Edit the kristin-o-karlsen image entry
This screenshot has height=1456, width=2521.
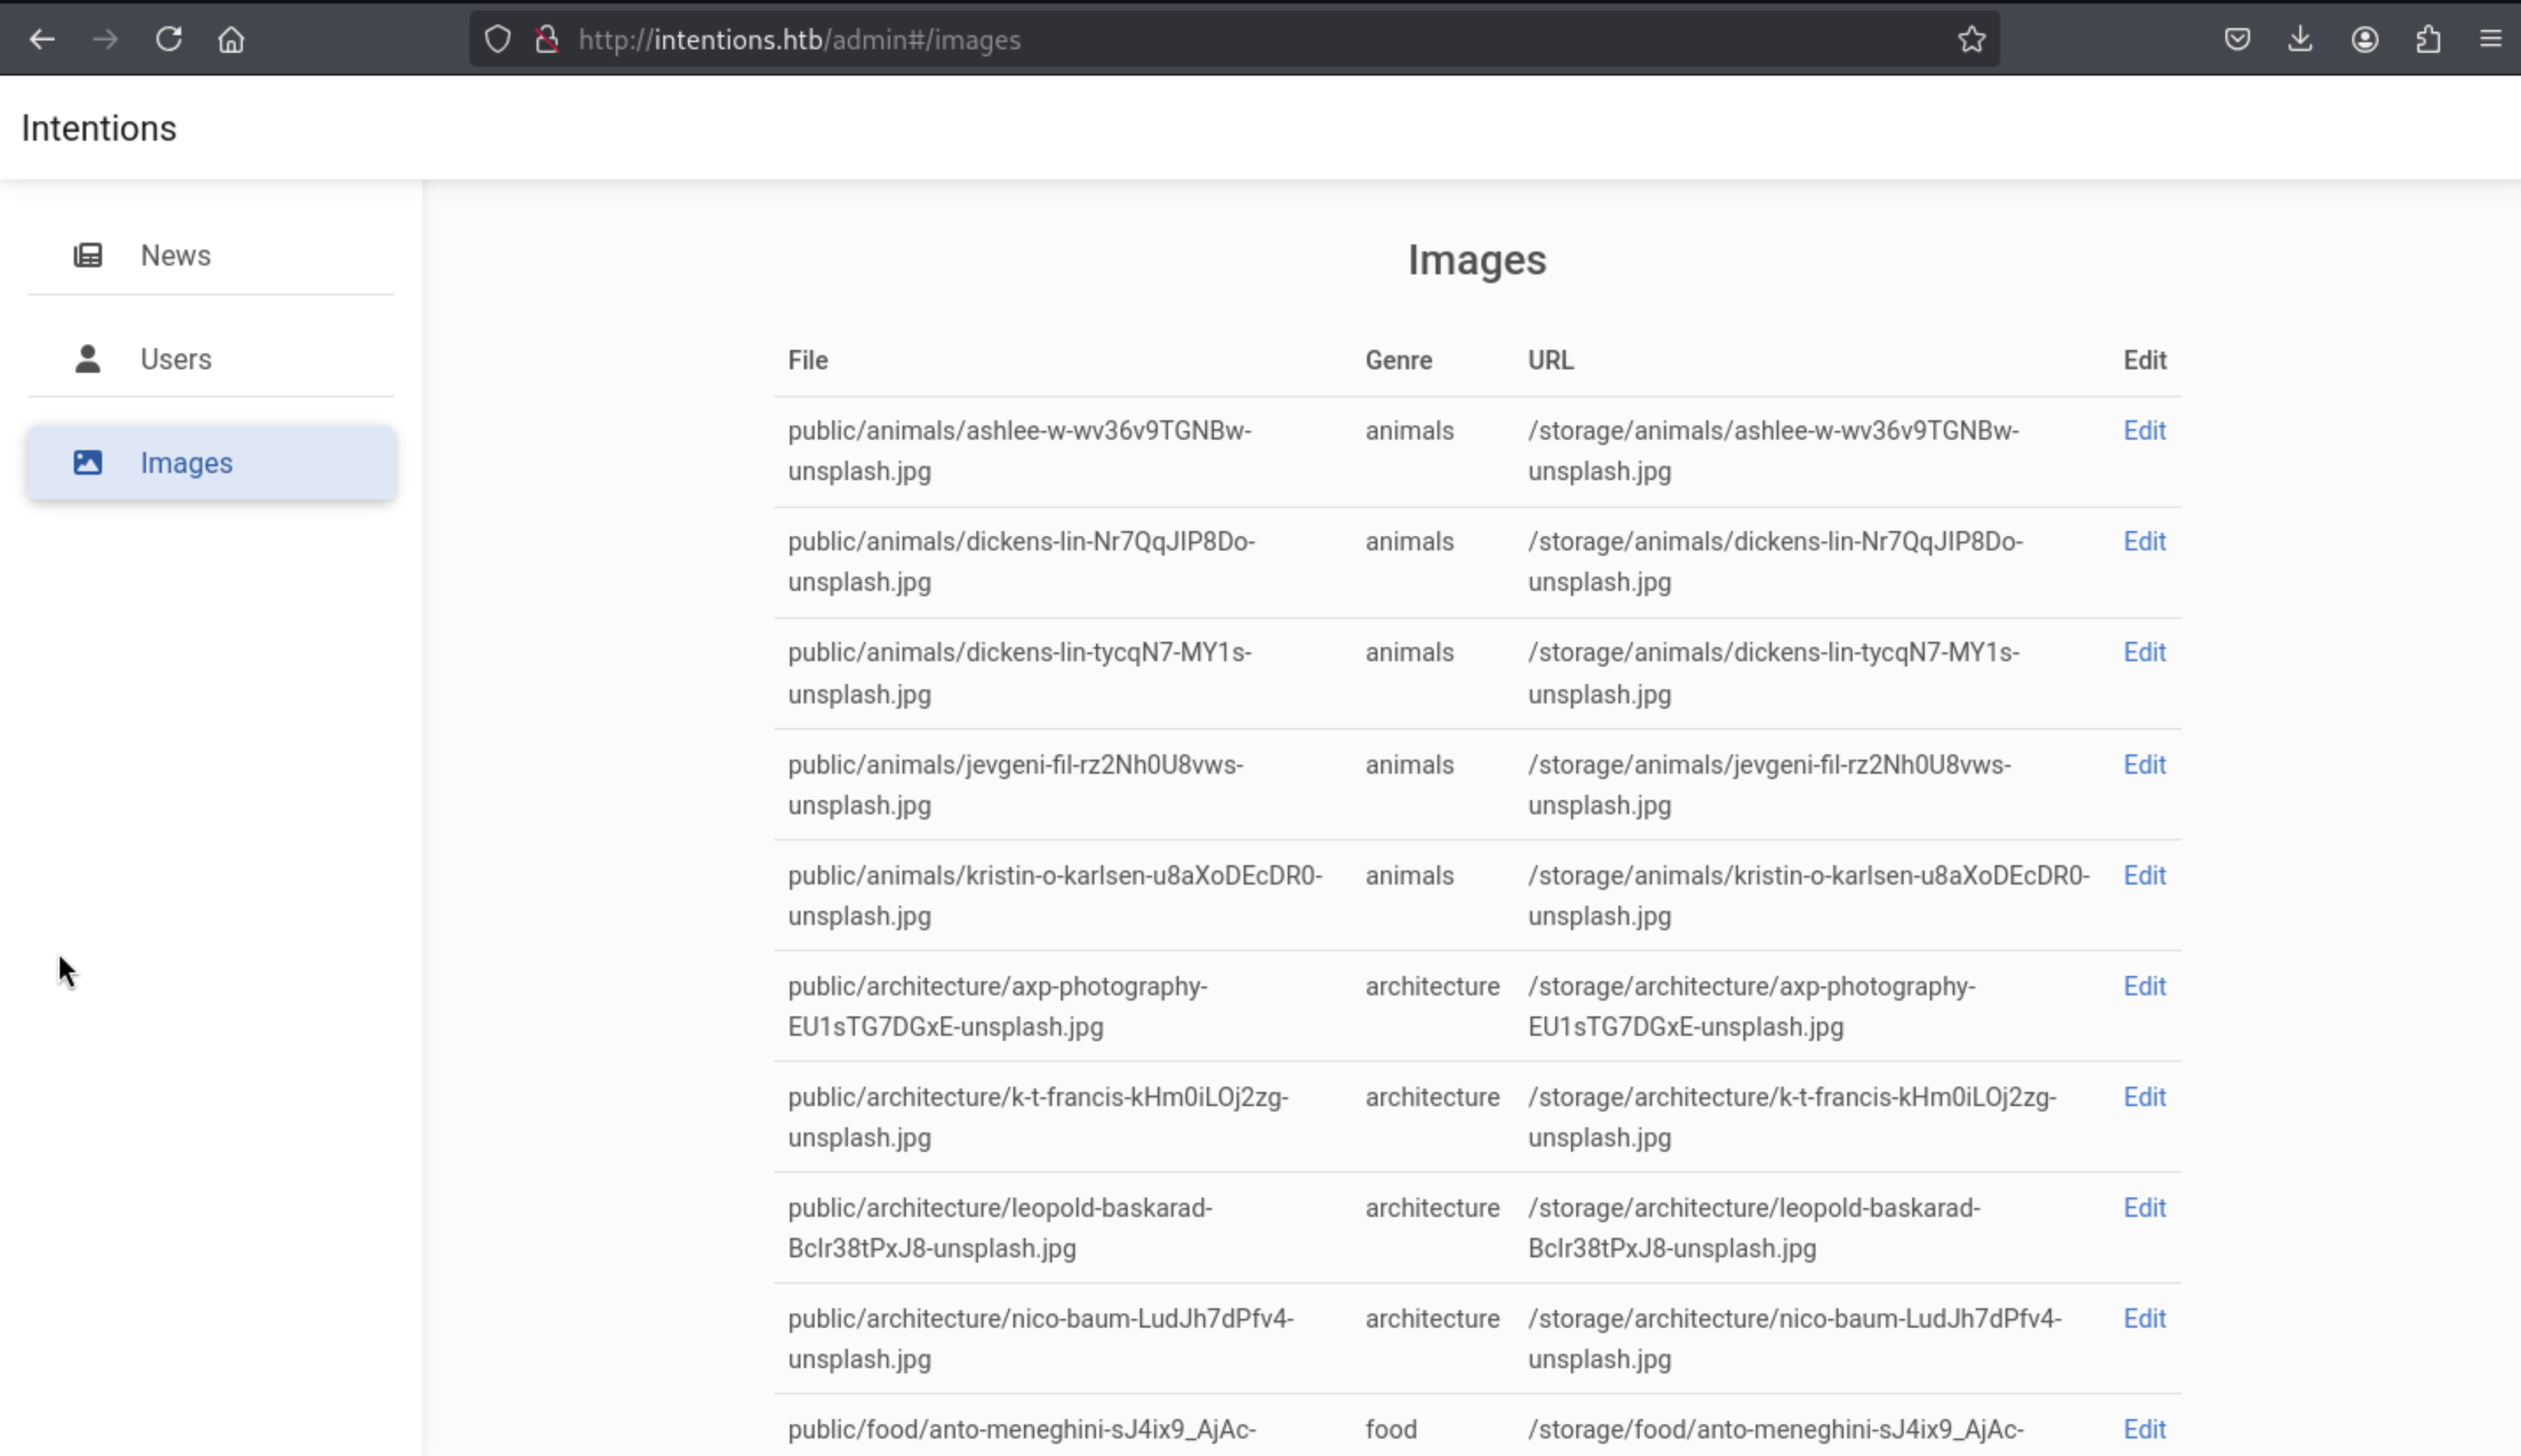2144,875
